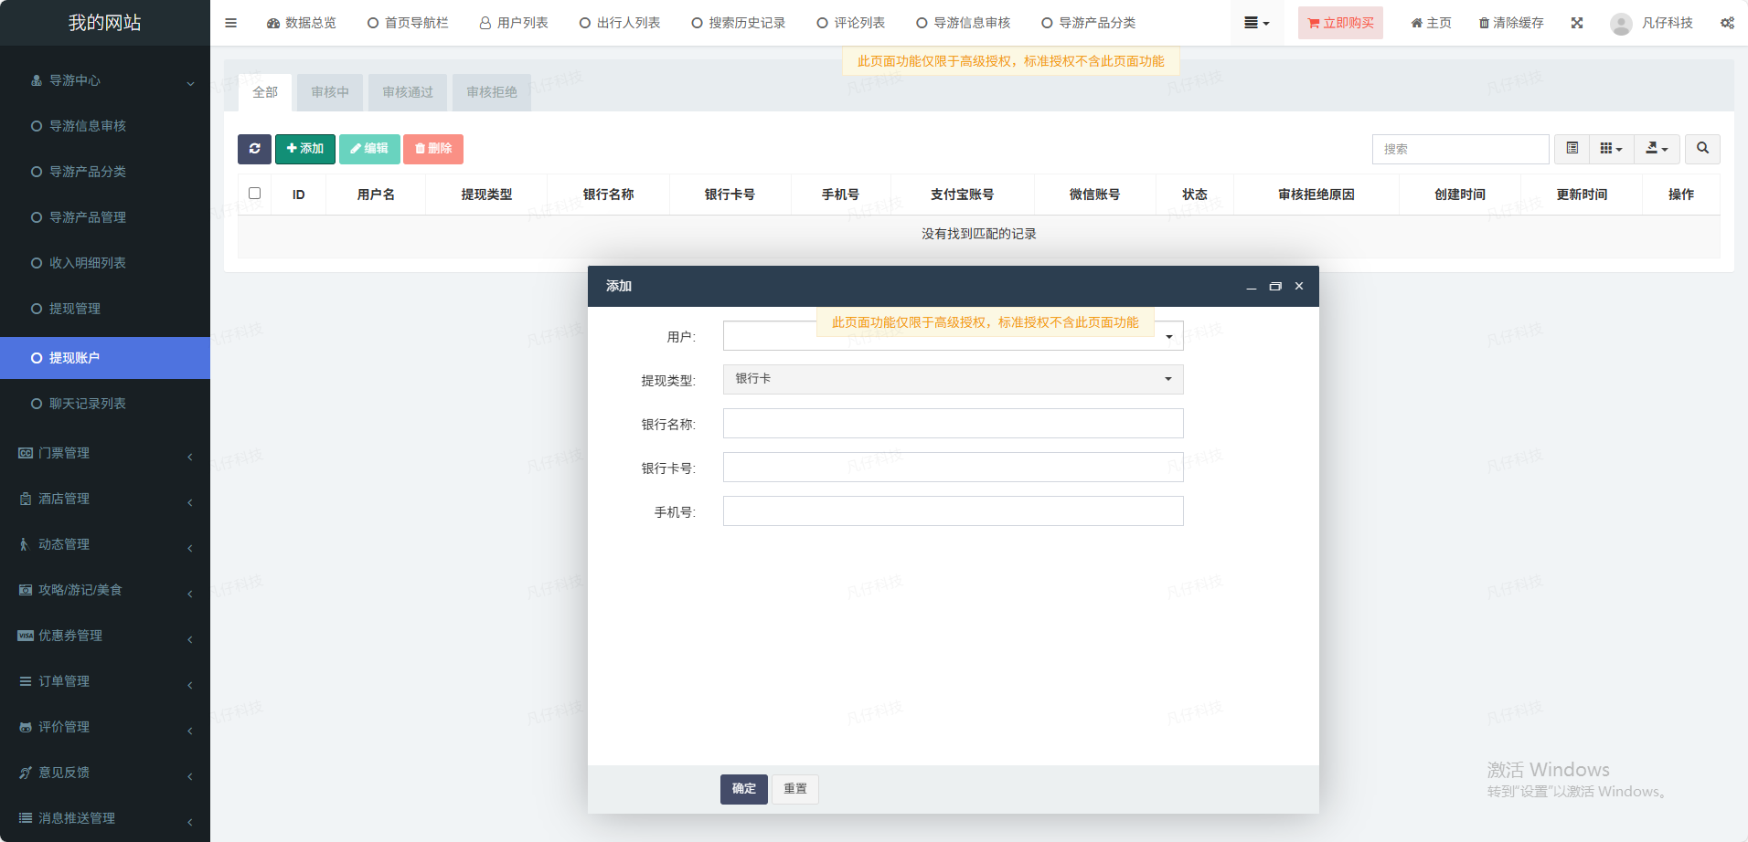Image resolution: width=1748 pixels, height=842 pixels.
Task: Toggle the table card view icon
Action: pos(1572,149)
